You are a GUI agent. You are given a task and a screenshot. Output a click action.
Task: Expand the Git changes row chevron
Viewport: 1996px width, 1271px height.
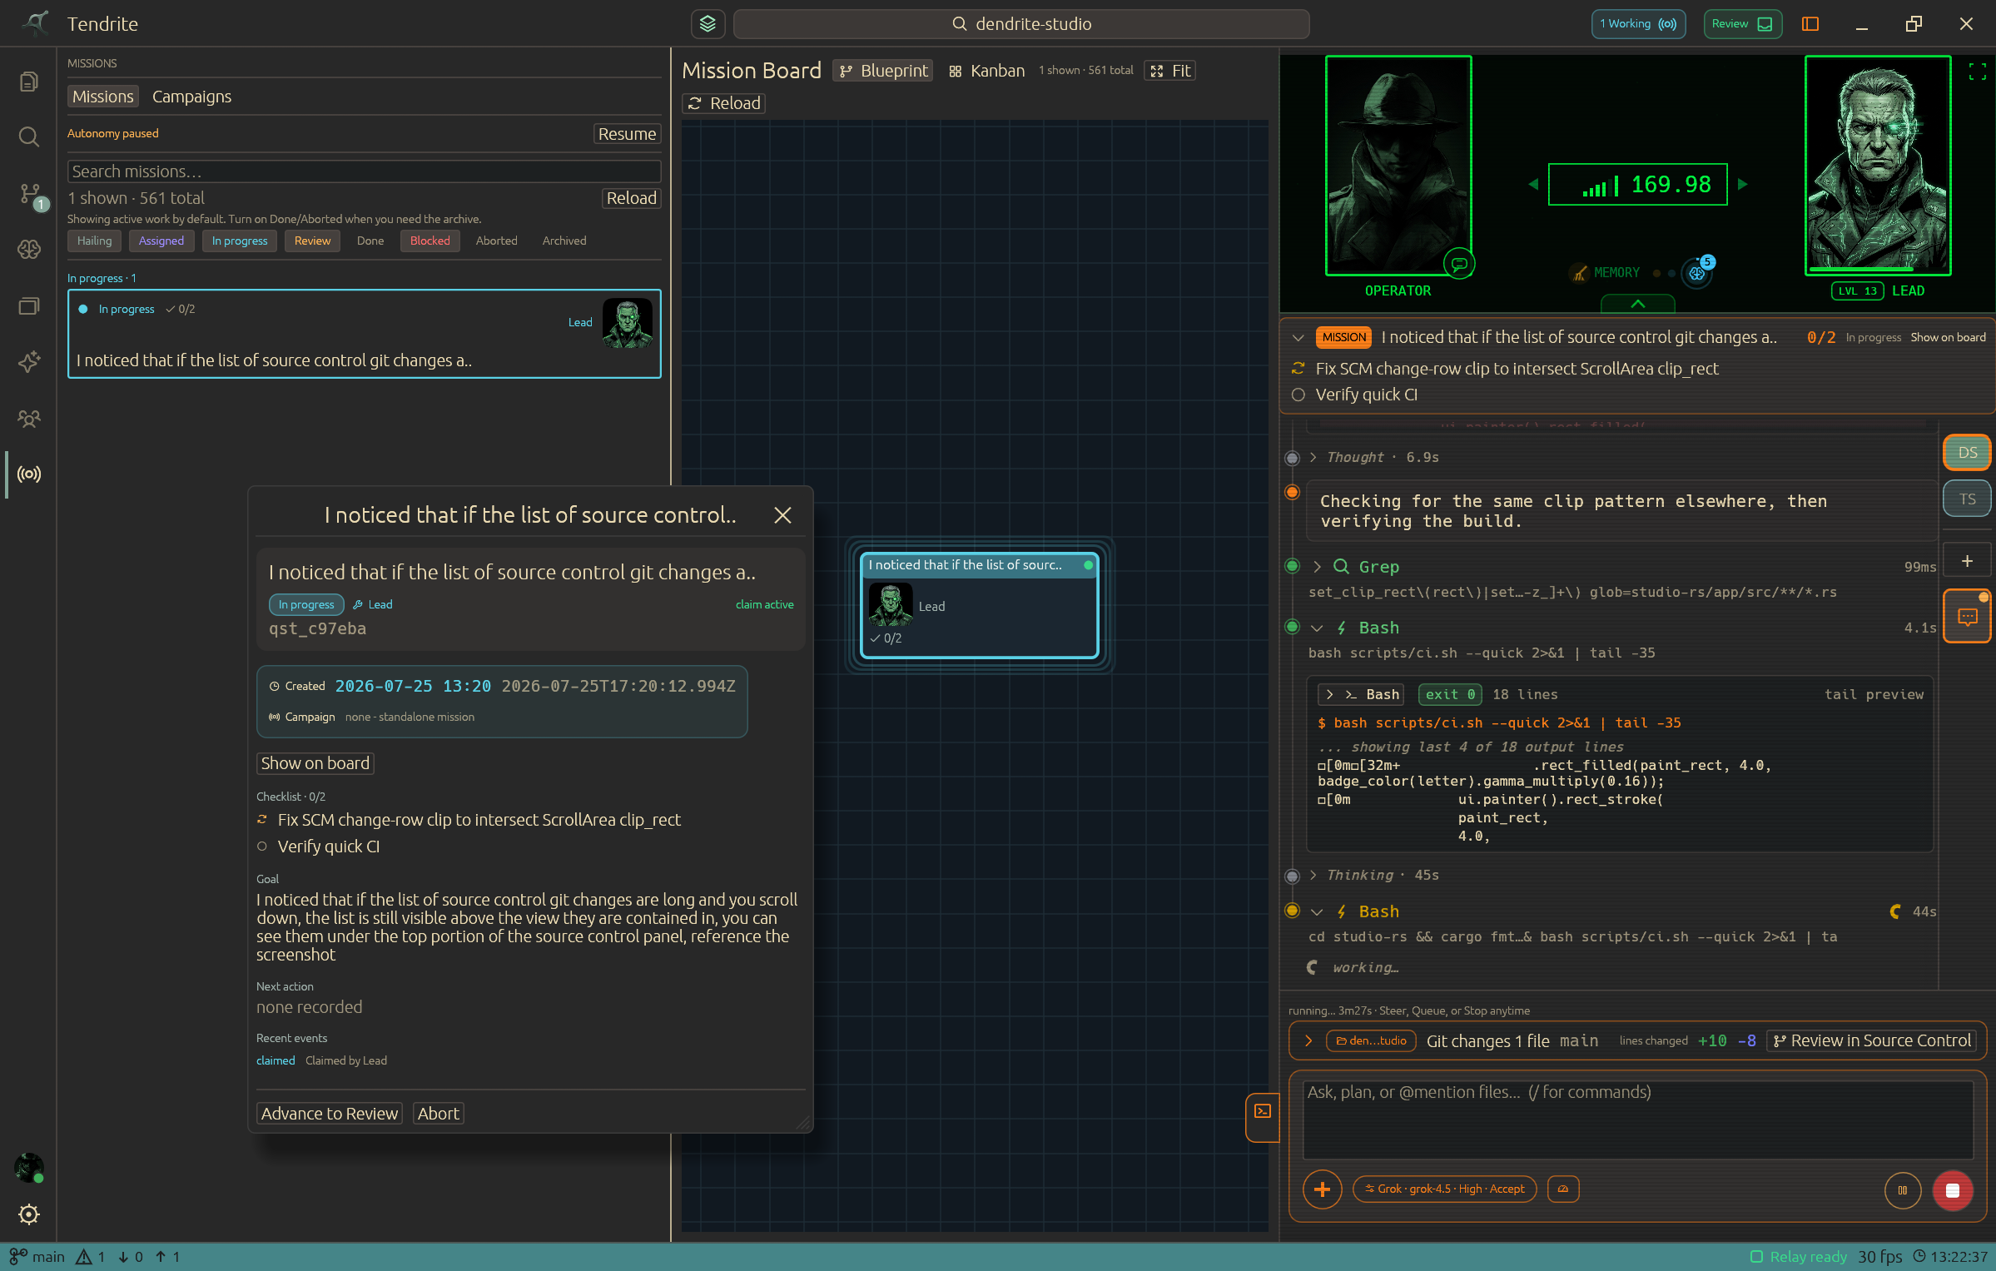tap(1308, 1041)
